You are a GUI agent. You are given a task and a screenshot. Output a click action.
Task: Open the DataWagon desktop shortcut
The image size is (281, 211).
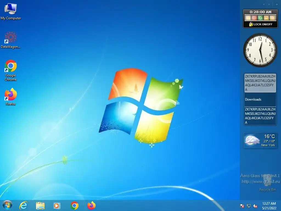pos(11,40)
